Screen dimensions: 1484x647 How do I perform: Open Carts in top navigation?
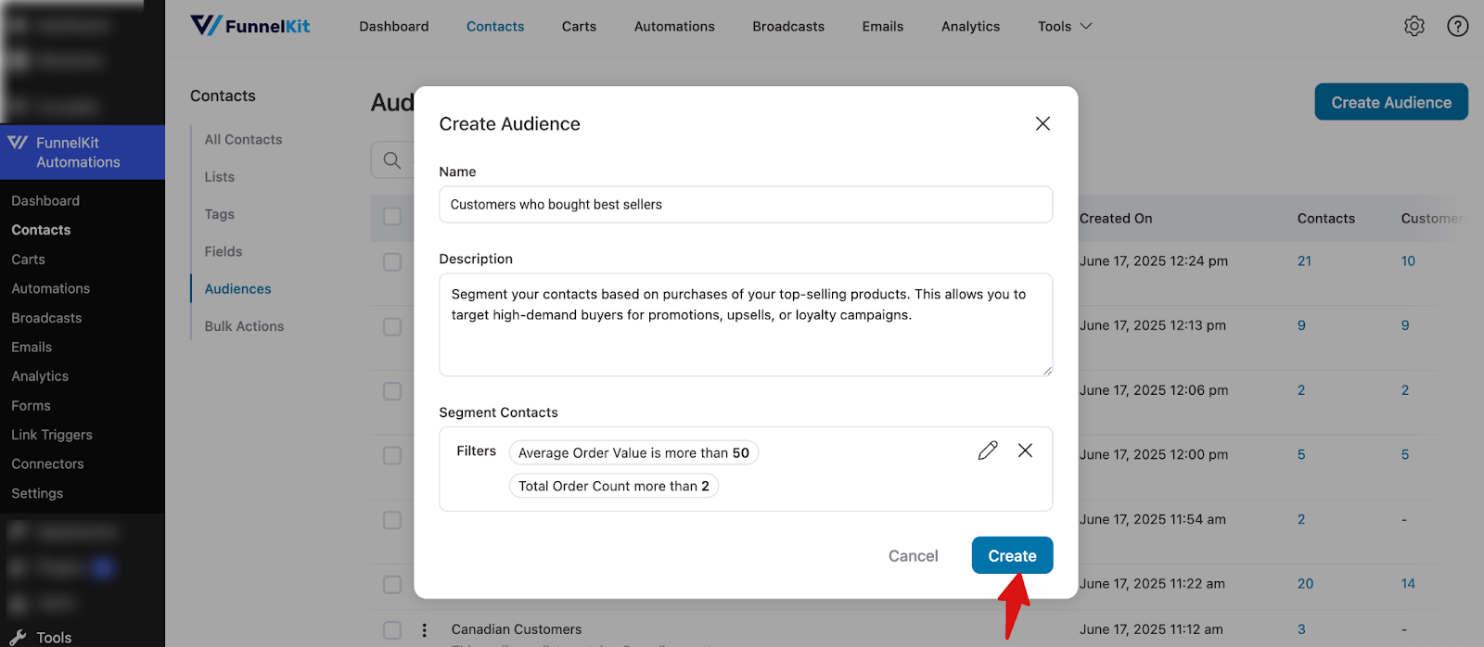579,26
